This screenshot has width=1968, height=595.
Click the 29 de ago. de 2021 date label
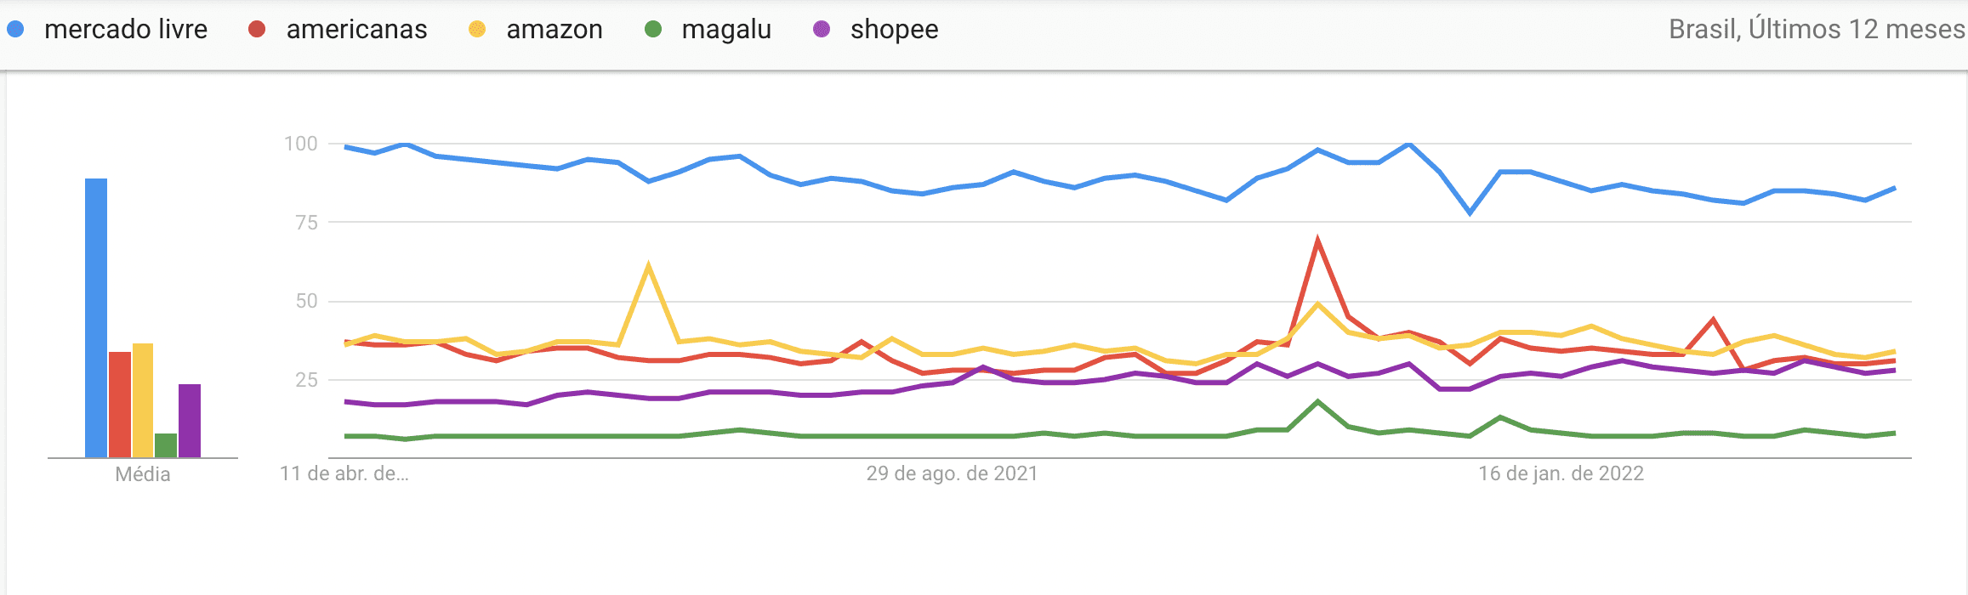[953, 473]
